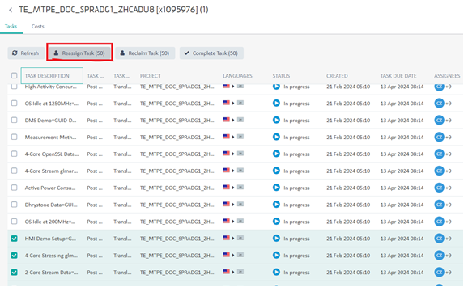Sort by STATUS column header
The image size is (468, 292).
tap(281, 76)
